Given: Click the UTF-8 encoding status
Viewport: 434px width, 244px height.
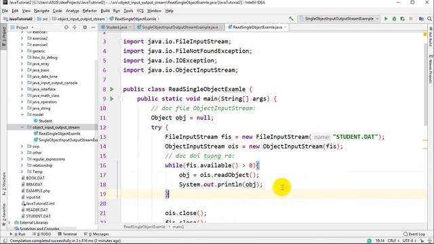Looking at the screenshot, I should coord(409,241).
